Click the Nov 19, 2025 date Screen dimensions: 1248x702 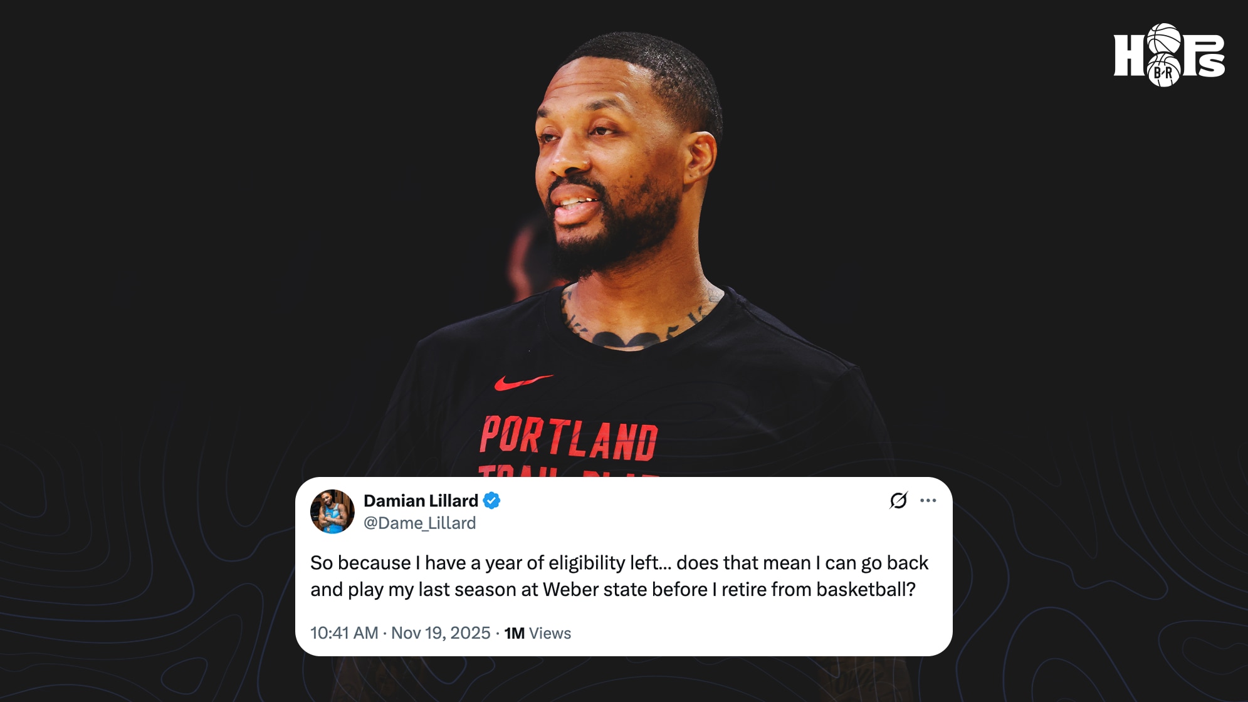click(441, 633)
